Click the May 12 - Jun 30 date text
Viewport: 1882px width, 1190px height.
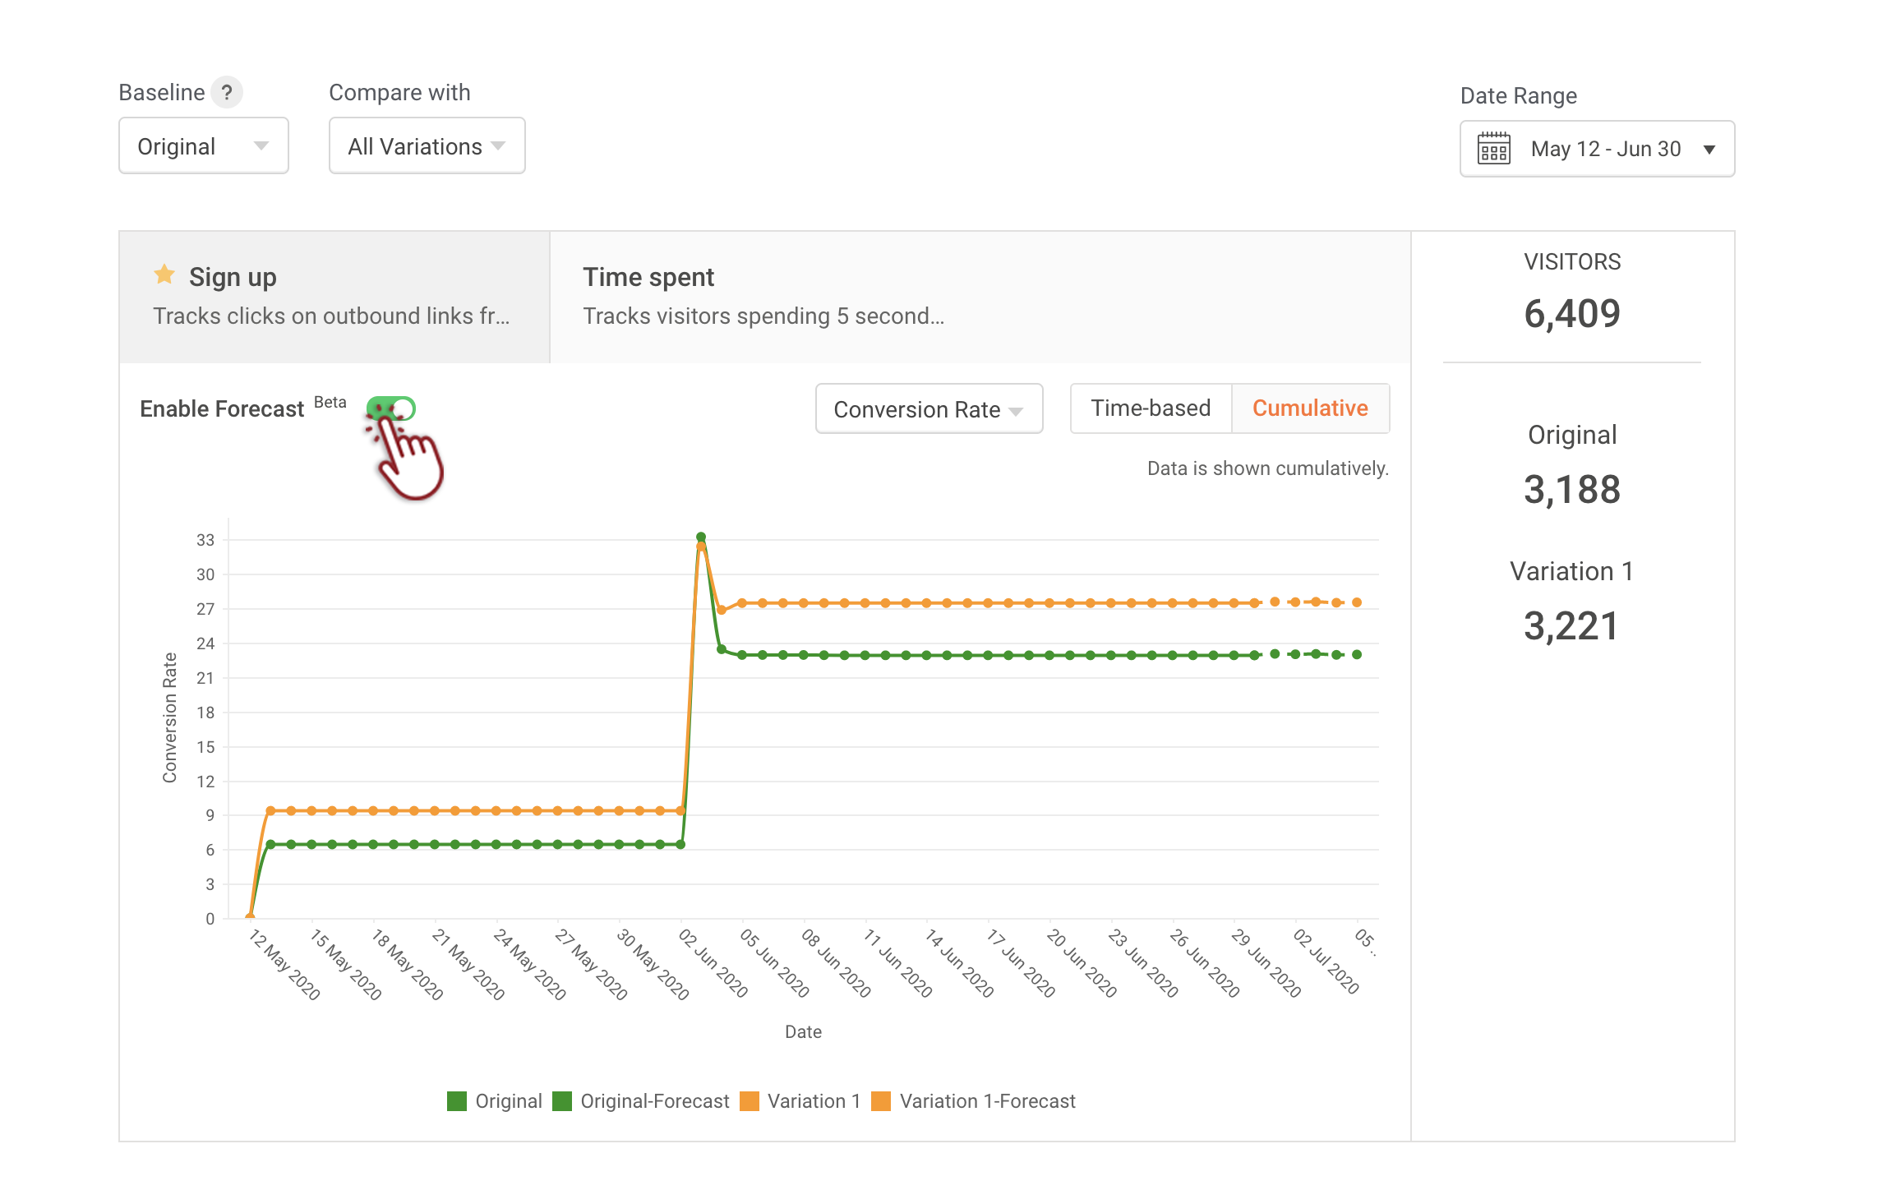(x=1605, y=150)
